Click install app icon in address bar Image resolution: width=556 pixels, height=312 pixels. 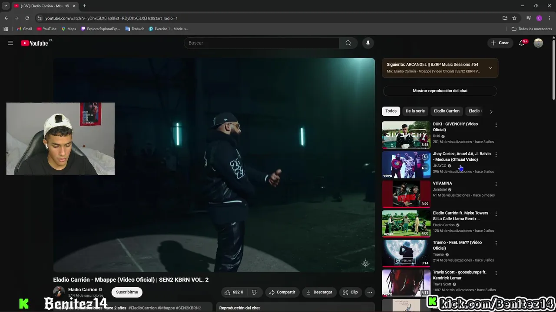[x=505, y=18]
